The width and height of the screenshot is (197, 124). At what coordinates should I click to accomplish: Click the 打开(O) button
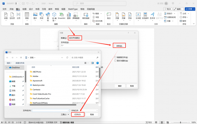pyautogui.click(x=78, y=114)
